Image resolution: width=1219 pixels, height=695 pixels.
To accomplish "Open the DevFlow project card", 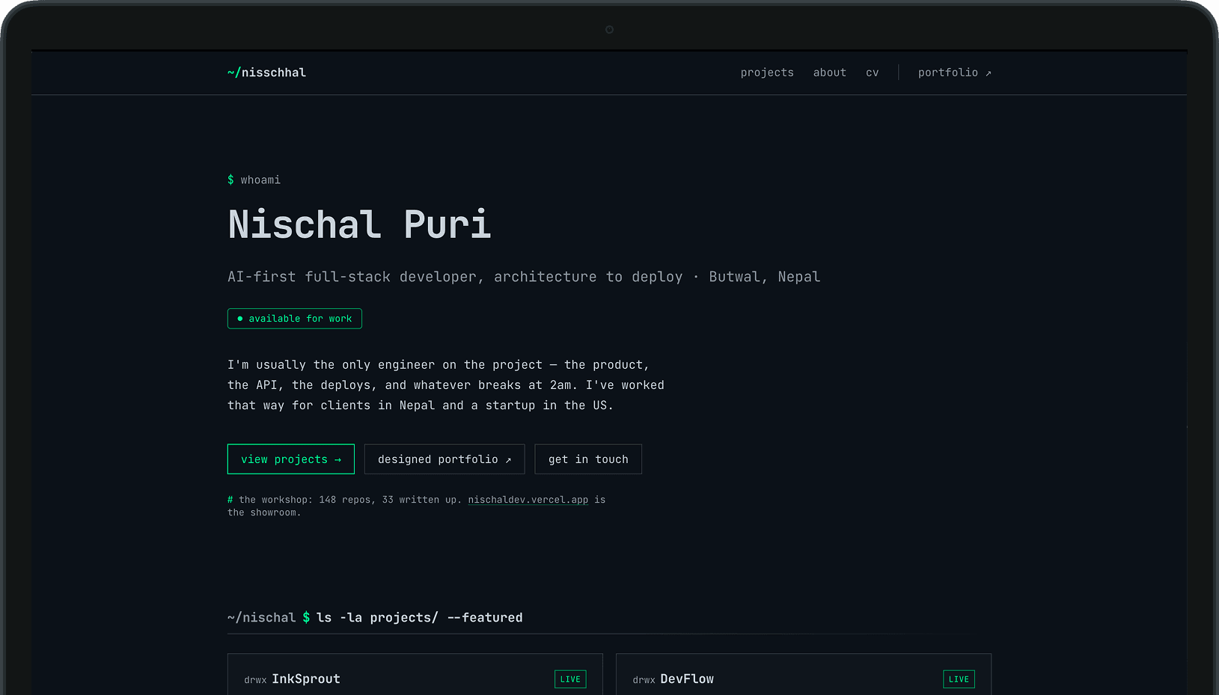I will [x=804, y=675].
